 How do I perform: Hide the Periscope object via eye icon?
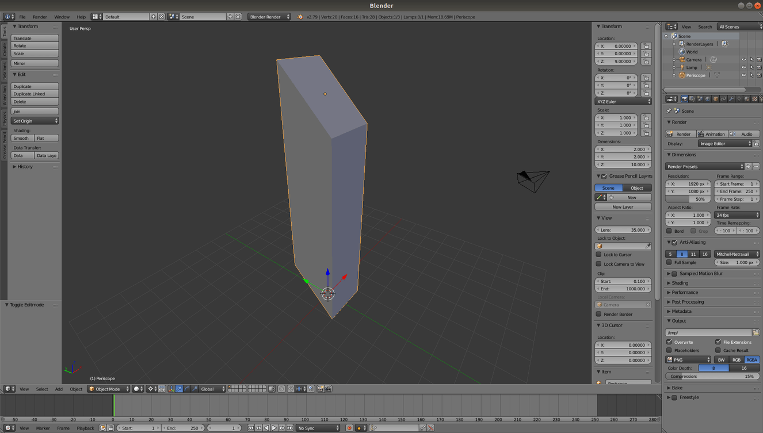point(743,75)
